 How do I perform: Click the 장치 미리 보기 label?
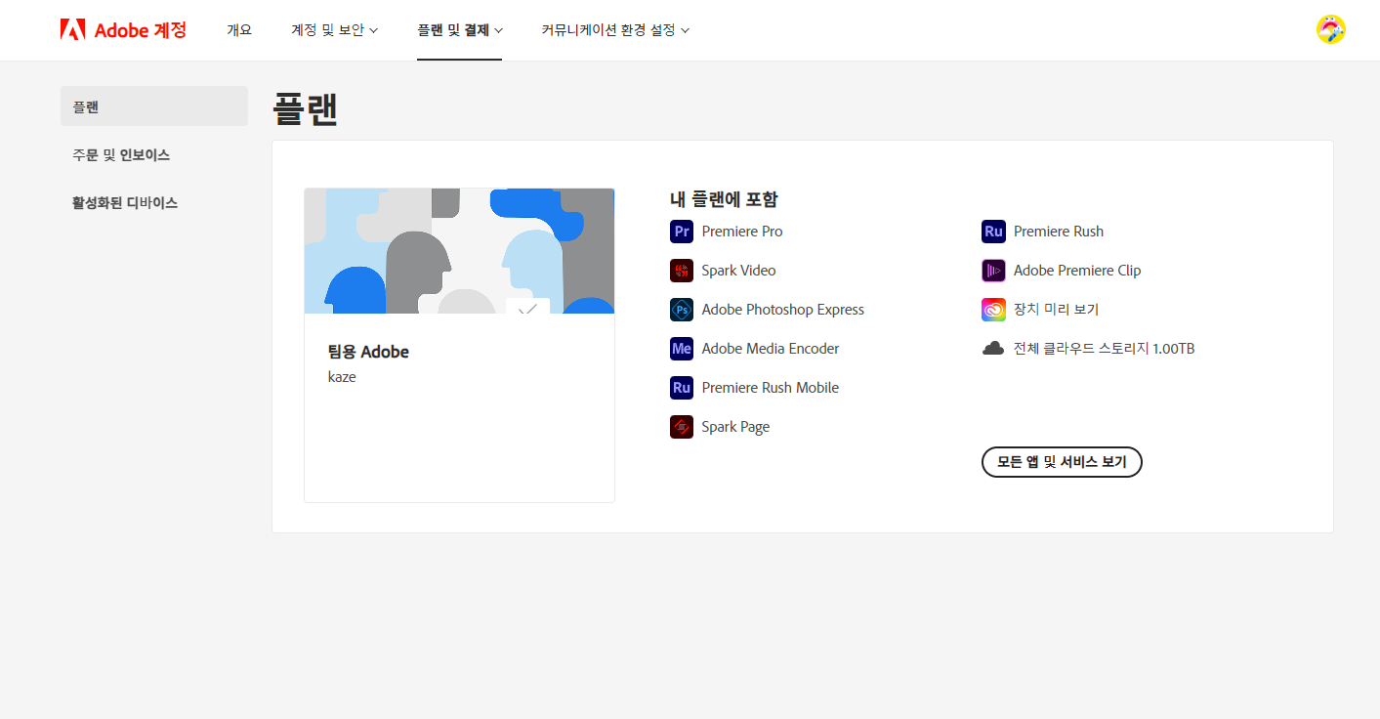click(x=1057, y=310)
